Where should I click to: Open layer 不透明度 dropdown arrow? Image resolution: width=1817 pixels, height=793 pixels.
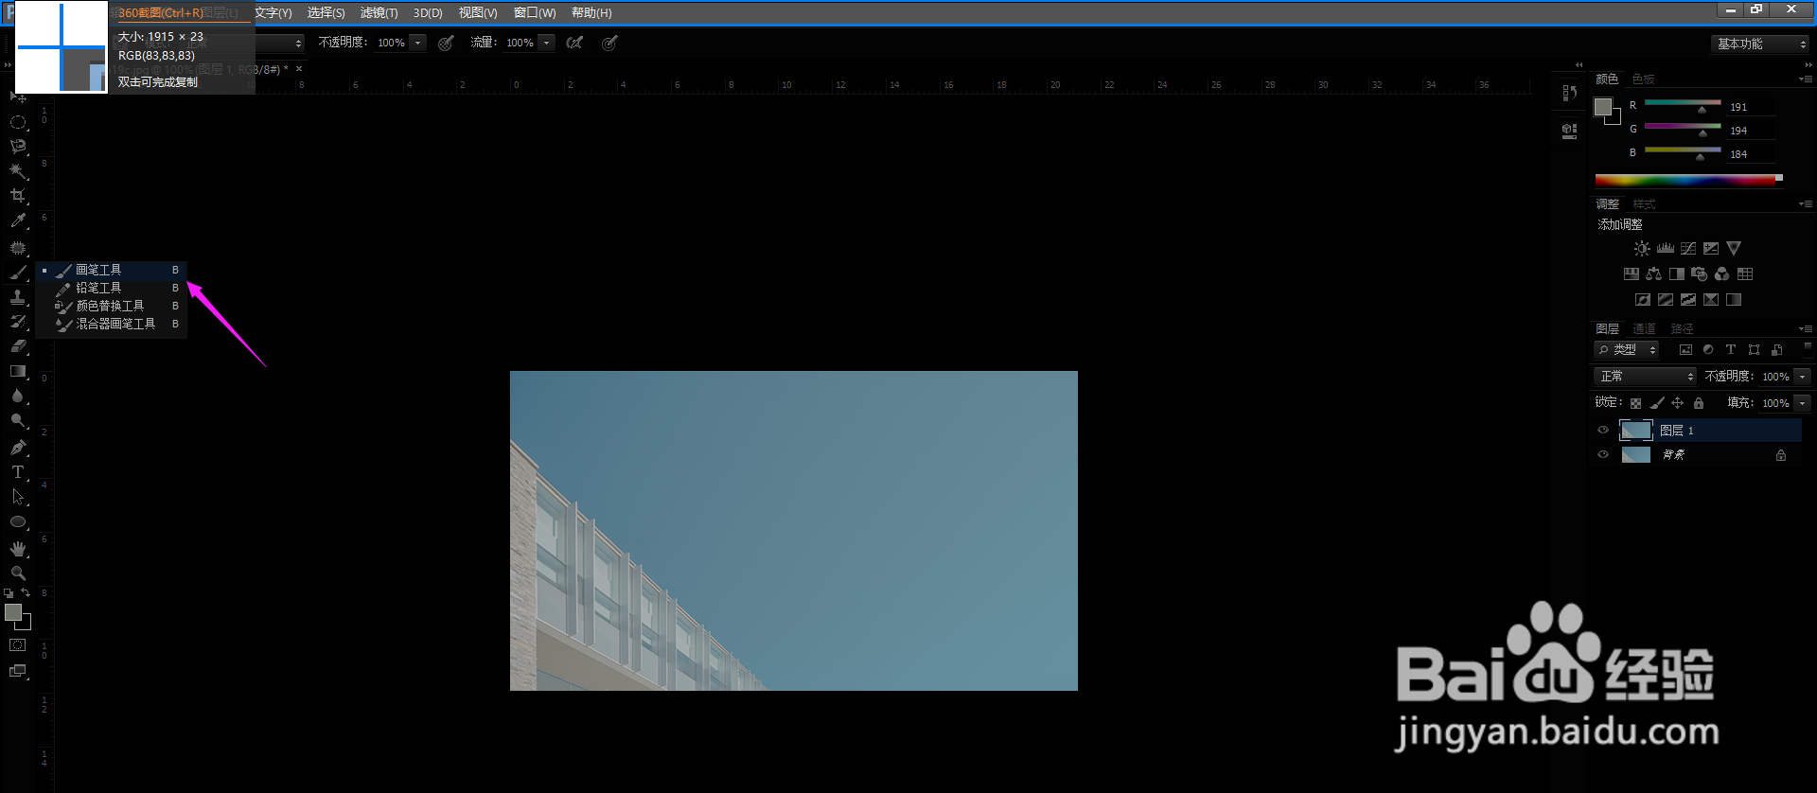tap(1803, 377)
